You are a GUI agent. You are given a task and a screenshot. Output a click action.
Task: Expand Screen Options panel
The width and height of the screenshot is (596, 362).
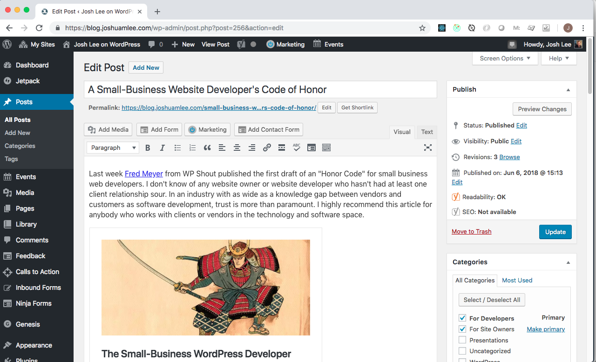click(x=505, y=58)
